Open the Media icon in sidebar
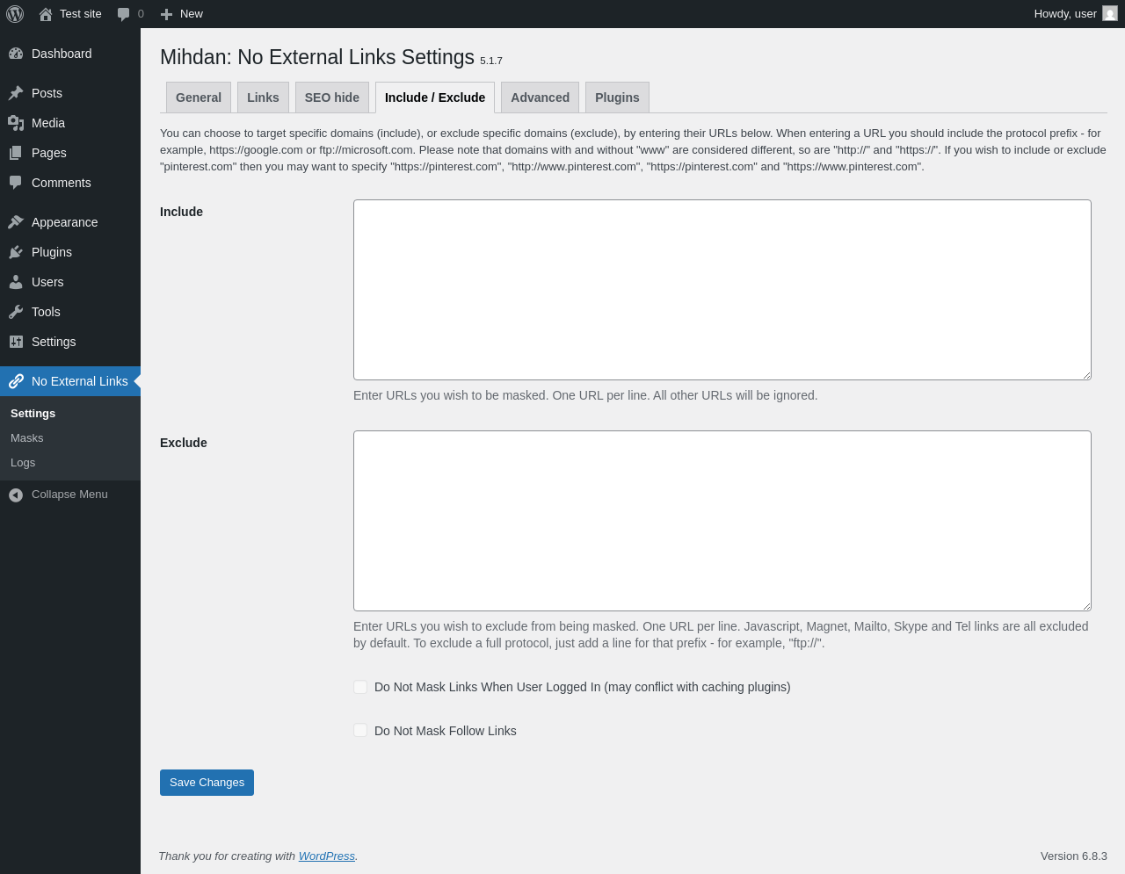 coord(16,123)
